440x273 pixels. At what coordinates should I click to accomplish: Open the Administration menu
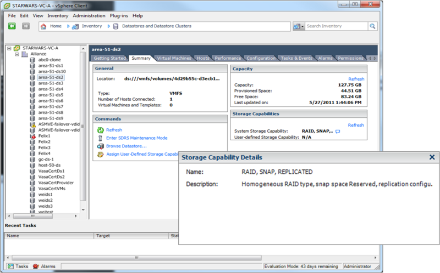coord(89,16)
